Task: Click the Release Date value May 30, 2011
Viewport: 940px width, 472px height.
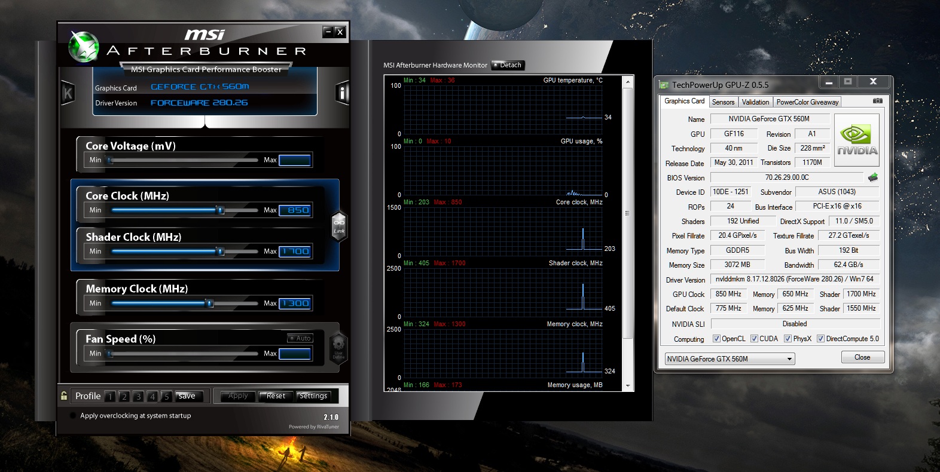Action: [x=734, y=163]
